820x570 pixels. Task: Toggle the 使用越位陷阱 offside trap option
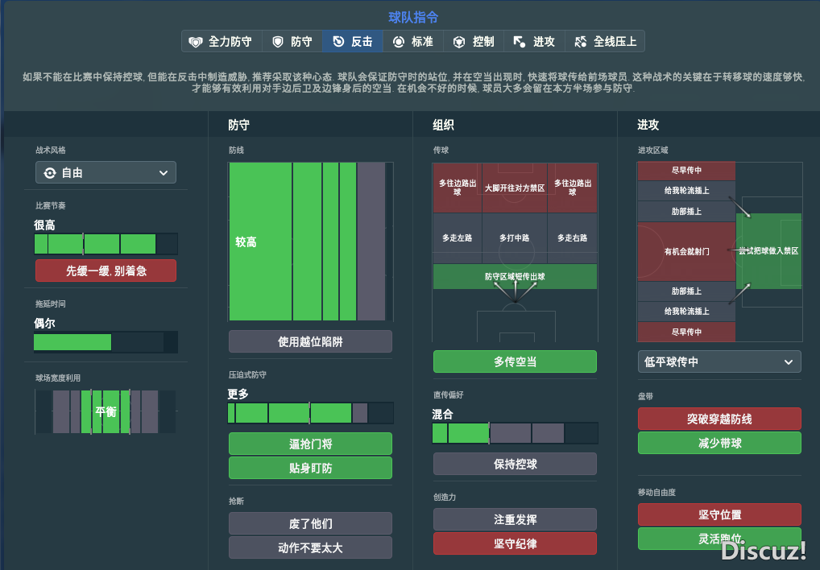coord(310,341)
